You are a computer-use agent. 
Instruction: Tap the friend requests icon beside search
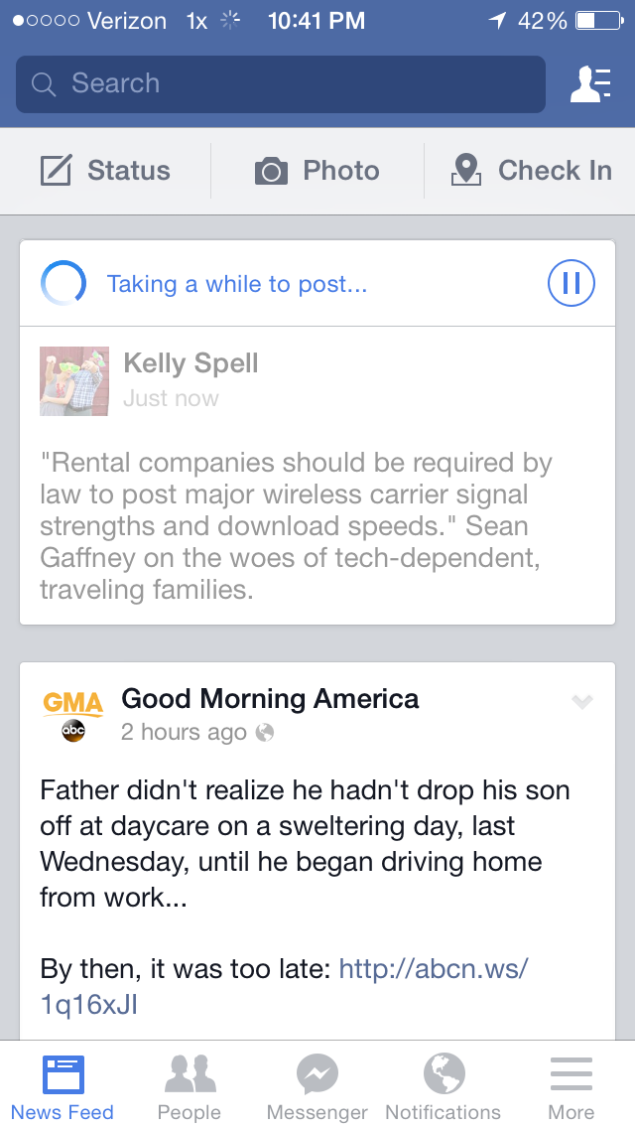pyautogui.click(x=590, y=84)
